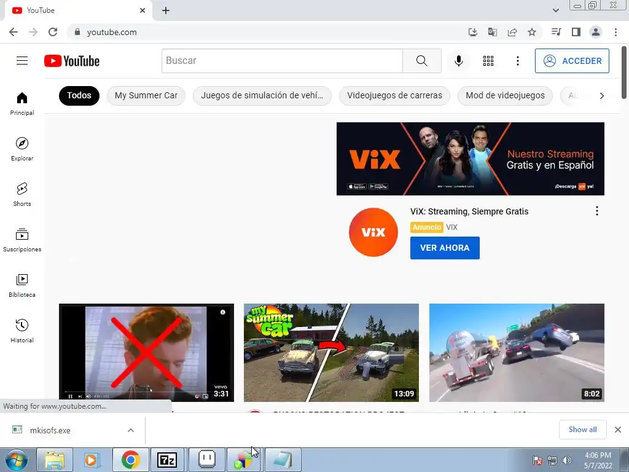Reload the page in Chrome
Screen dimensions: 629x472
53,32
